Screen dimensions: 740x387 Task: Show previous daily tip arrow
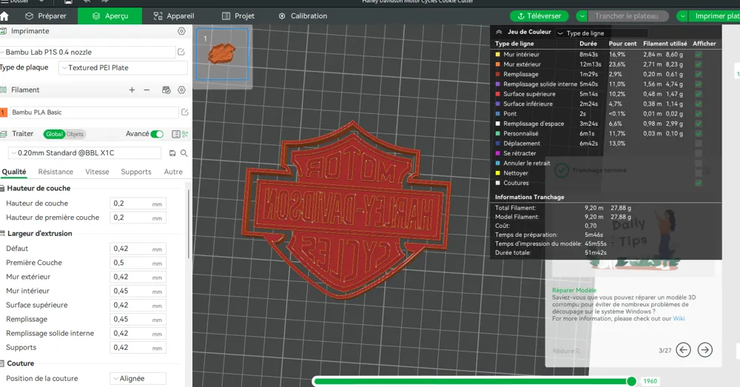683,350
